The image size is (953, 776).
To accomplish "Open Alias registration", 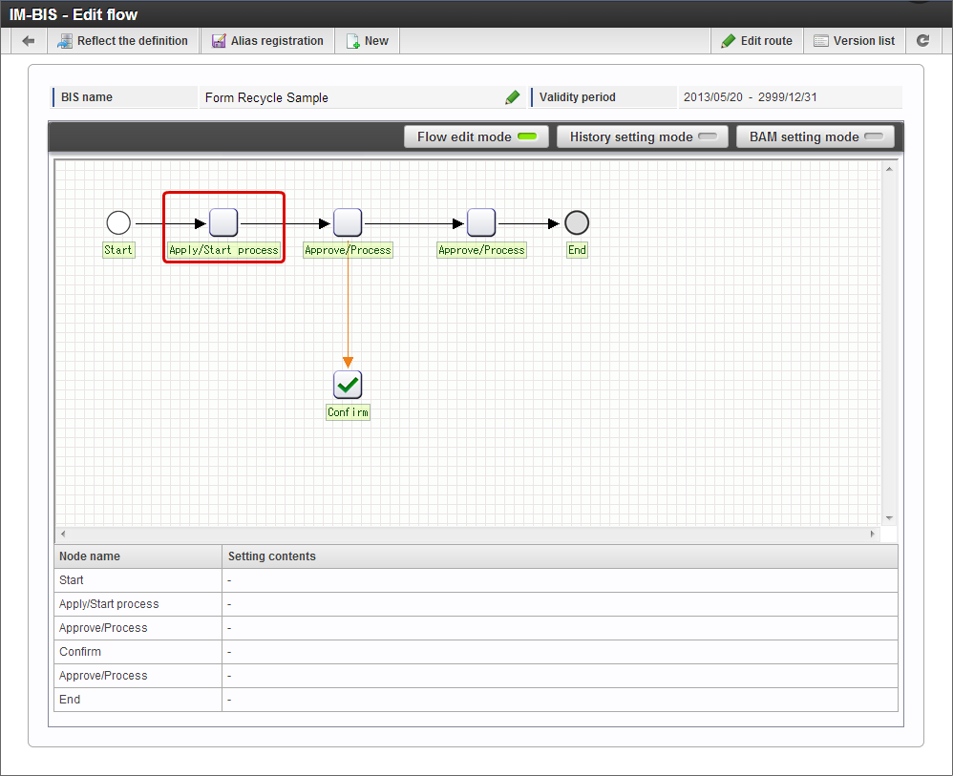I will point(267,41).
